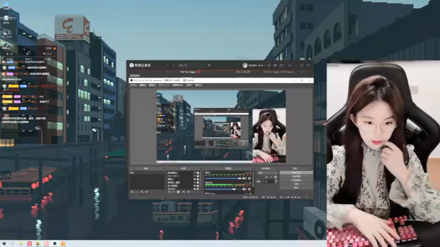Move source up arrow in Sources panel
Viewport: 440px width, 247px height.
(x=184, y=192)
